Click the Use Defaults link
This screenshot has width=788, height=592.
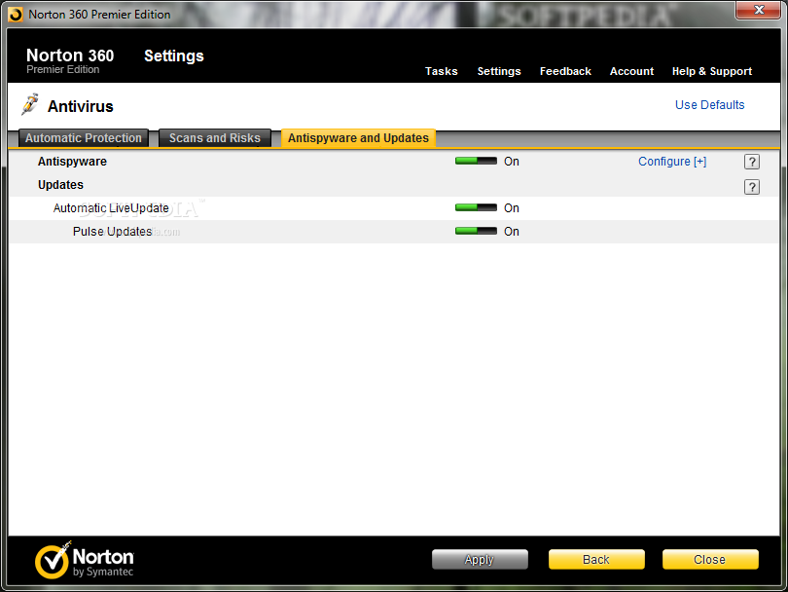pos(709,104)
